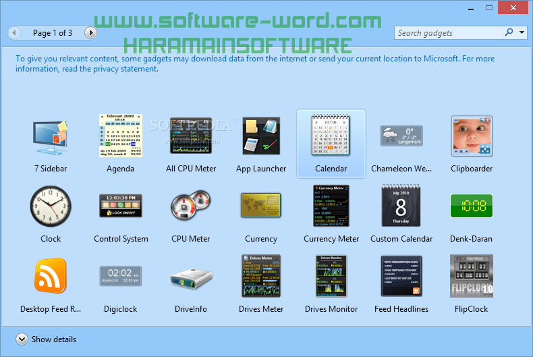Open the search options dropdown arrow
Viewport: 533px width, 357px height.
[x=522, y=32]
